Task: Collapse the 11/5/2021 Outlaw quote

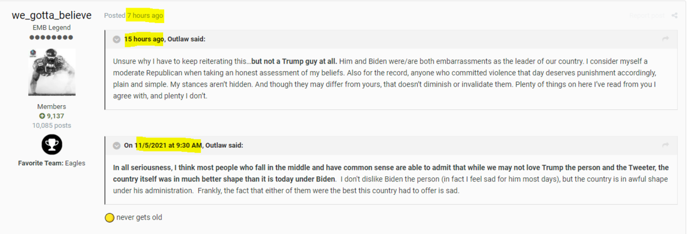Action: pos(116,146)
